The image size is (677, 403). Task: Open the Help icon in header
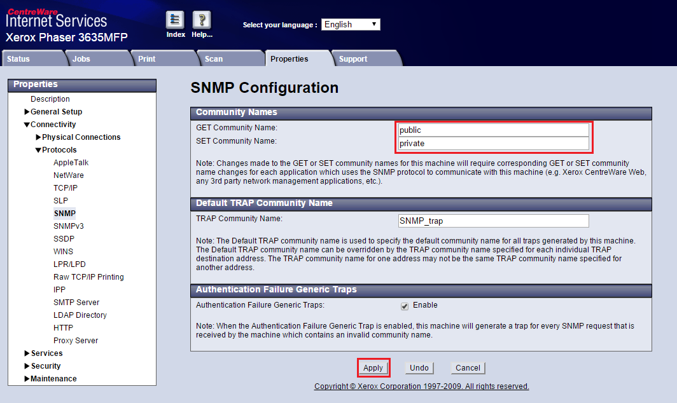click(x=202, y=20)
